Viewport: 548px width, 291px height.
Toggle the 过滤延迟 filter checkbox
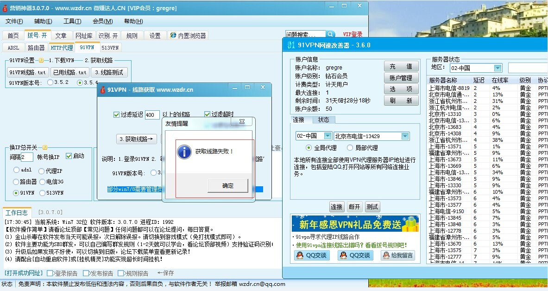click(115, 115)
